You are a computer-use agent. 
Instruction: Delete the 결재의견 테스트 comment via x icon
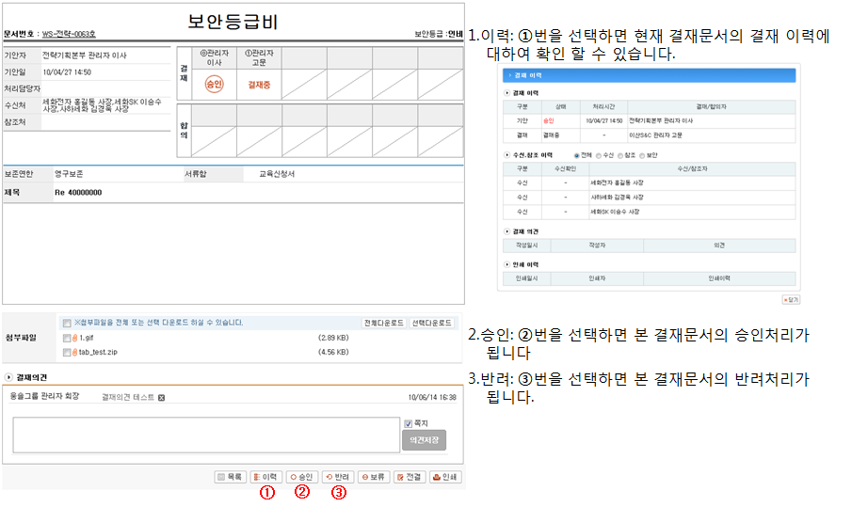click(161, 398)
